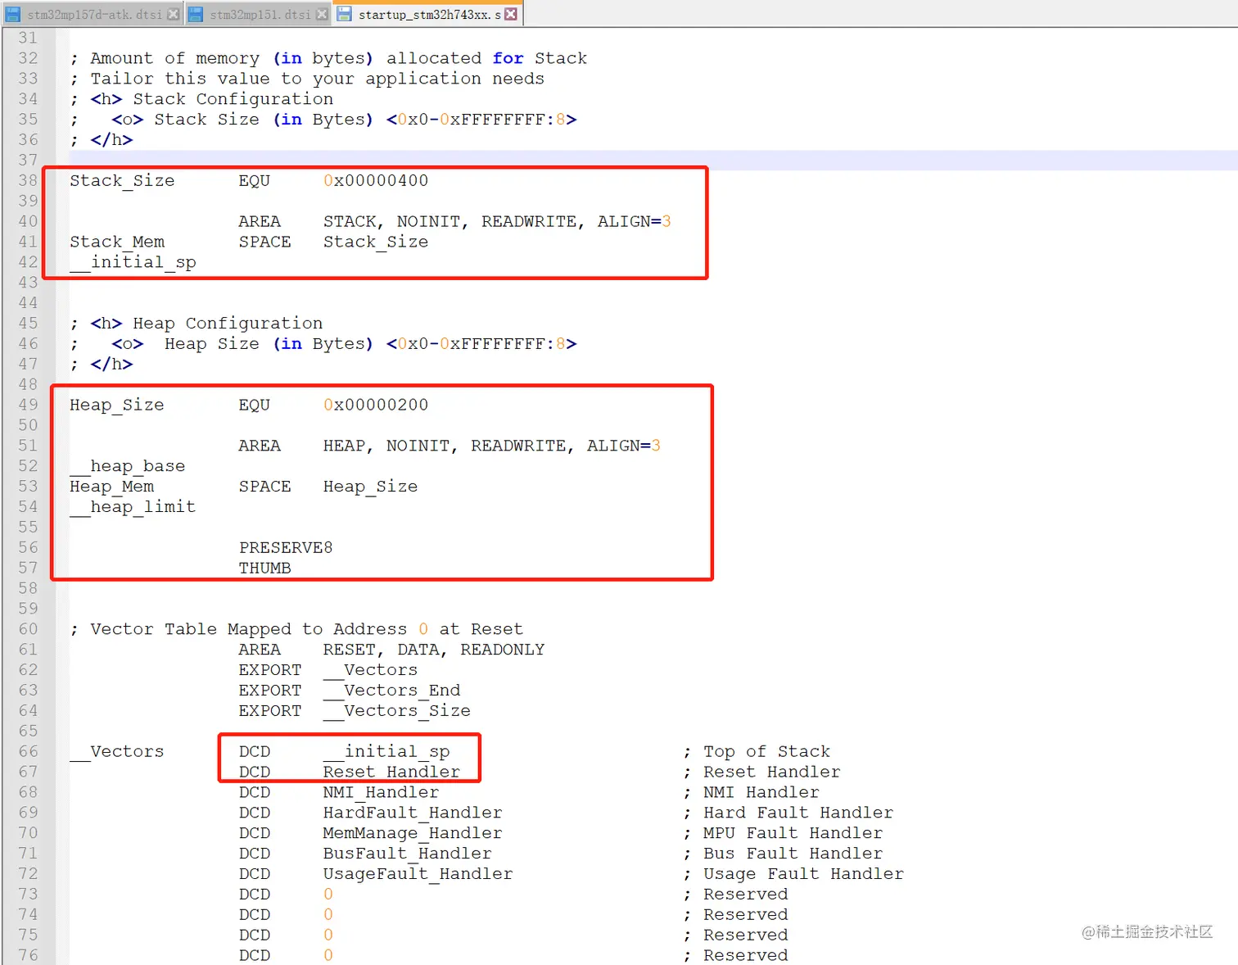The height and width of the screenshot is (965, 1238).
Task: Click 'EXPORT __Vectors_End' line
Action: point(350,691)
